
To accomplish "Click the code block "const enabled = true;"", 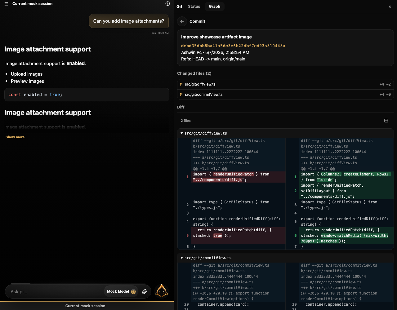I will click(87, 95).
